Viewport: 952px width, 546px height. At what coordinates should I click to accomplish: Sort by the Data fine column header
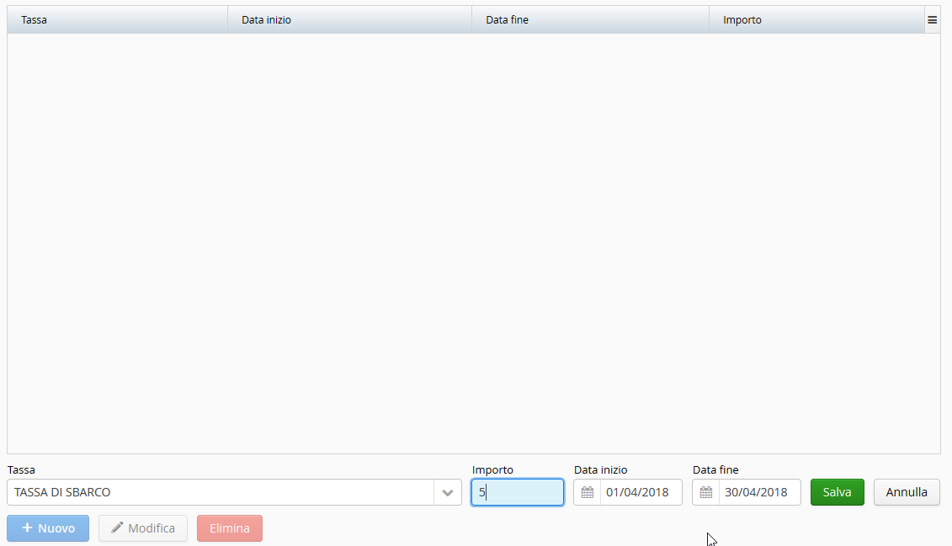507,19
